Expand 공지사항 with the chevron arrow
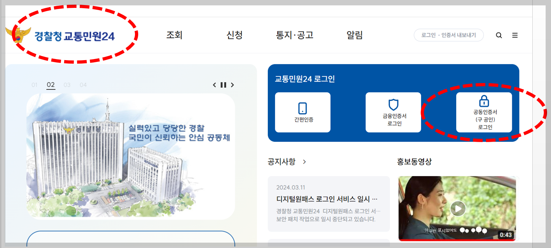The image size is (551, 248). pyautogui.click(x=304, y=162)
